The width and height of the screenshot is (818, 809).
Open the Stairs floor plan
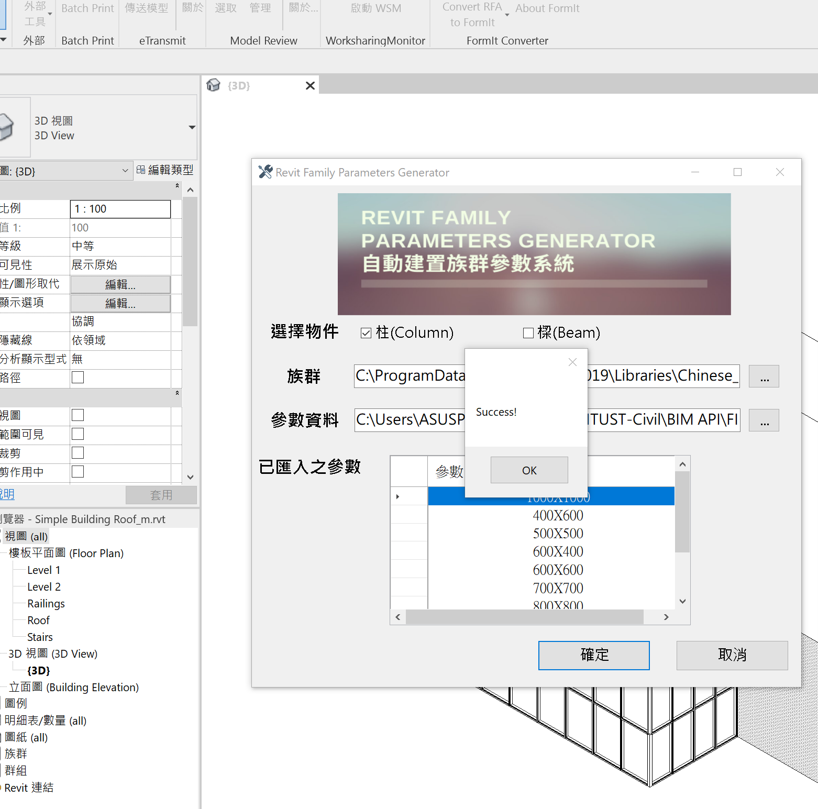tap(40, 637)
